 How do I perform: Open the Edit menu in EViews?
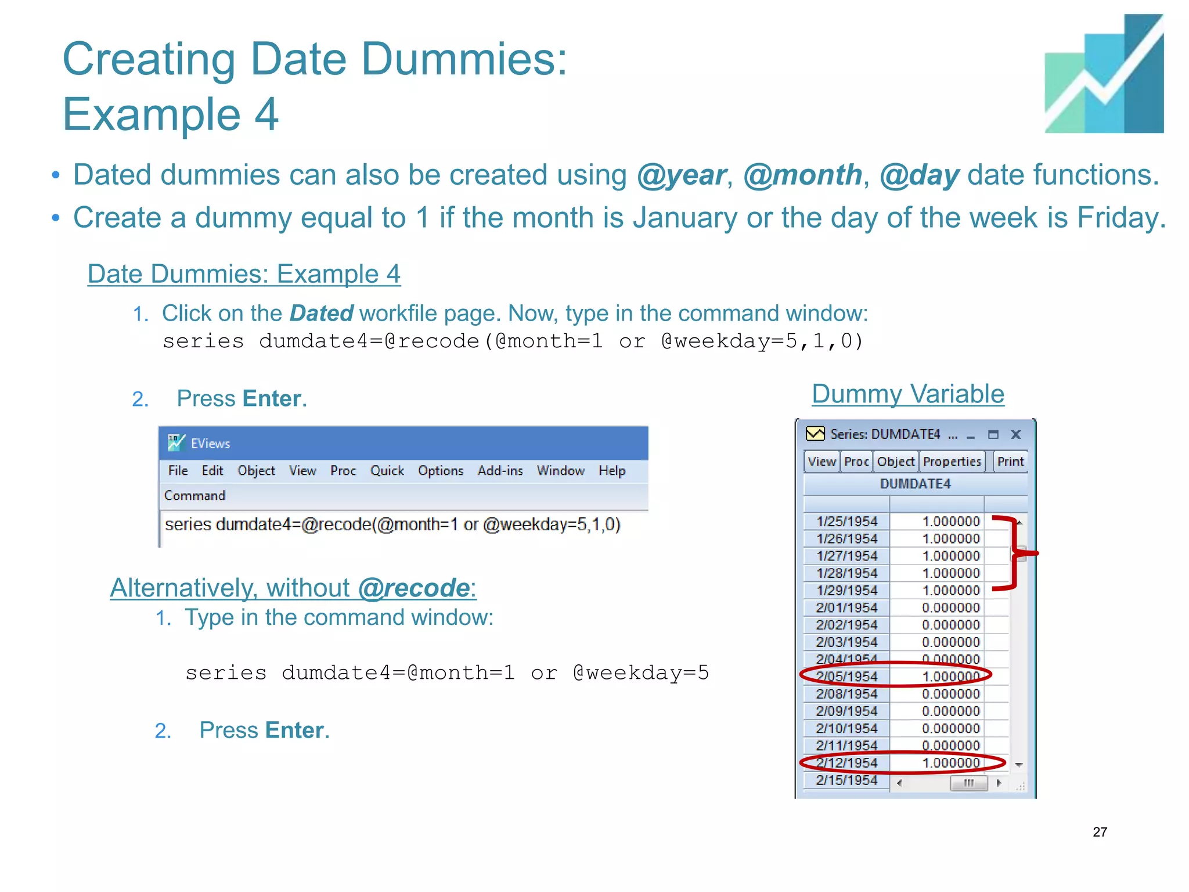point(212,470)
